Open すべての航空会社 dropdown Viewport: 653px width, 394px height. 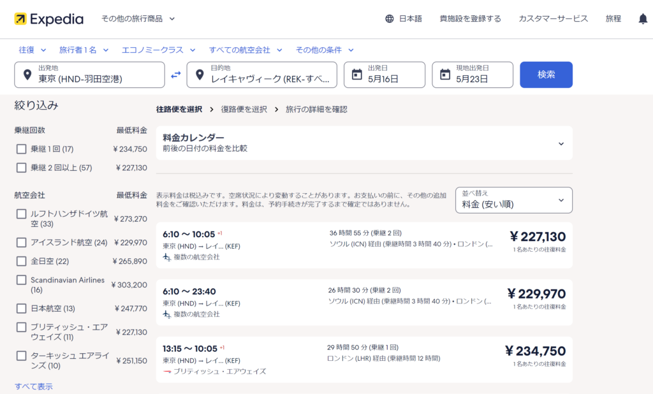tap(246, 50)
